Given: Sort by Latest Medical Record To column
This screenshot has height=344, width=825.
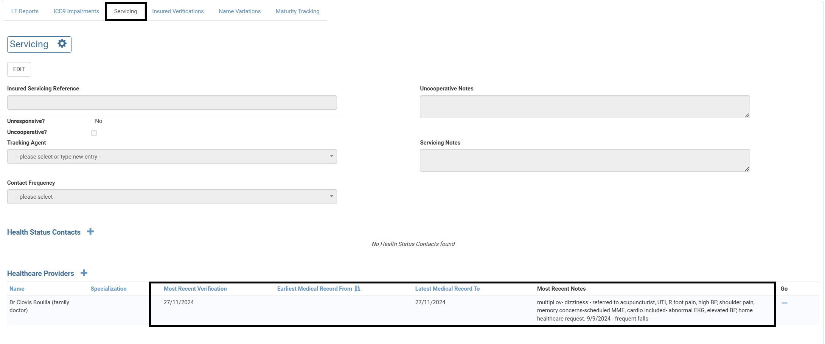Looking at the screenshot, I should 447,288.
